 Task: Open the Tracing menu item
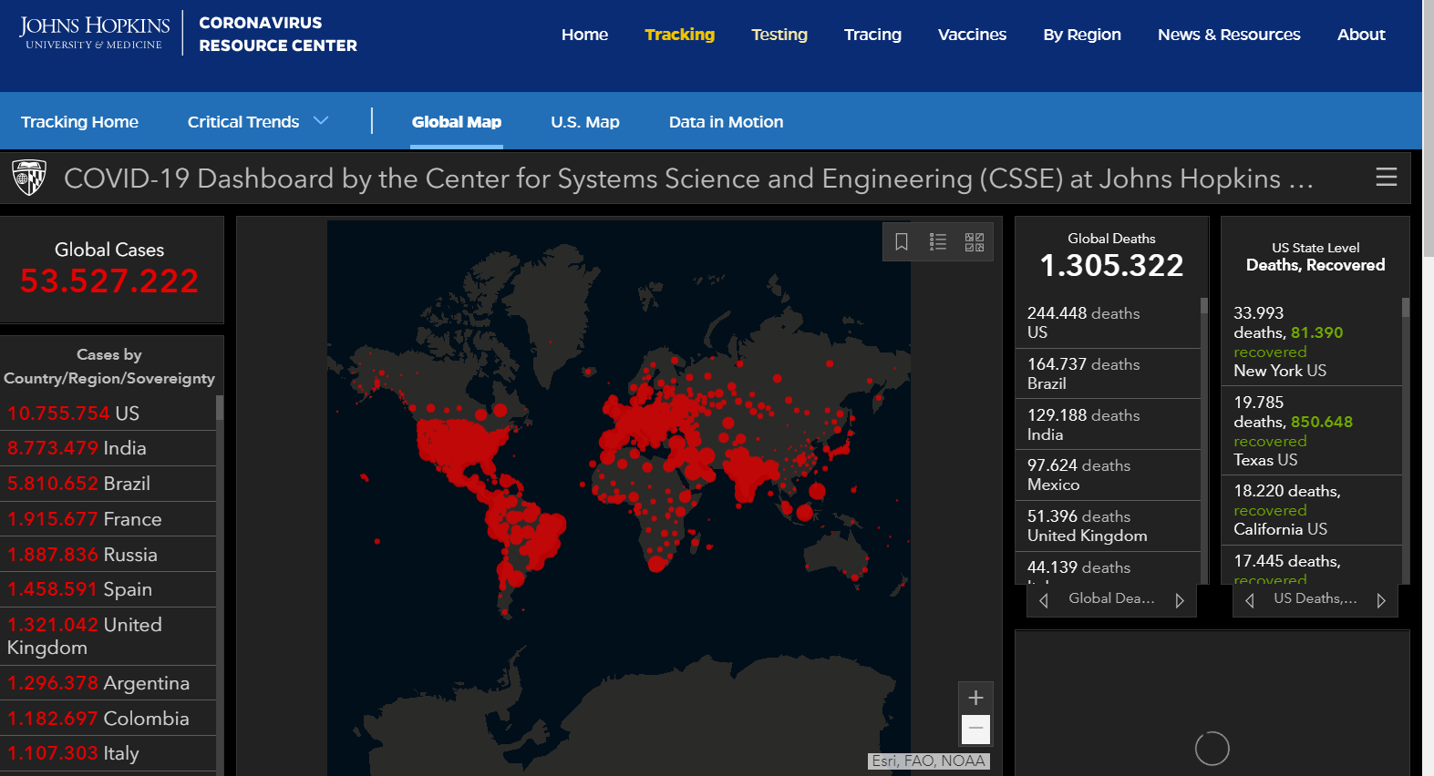[872, 35]
